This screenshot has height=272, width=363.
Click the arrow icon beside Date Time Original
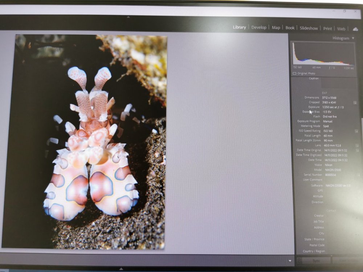tap(357, 151)
